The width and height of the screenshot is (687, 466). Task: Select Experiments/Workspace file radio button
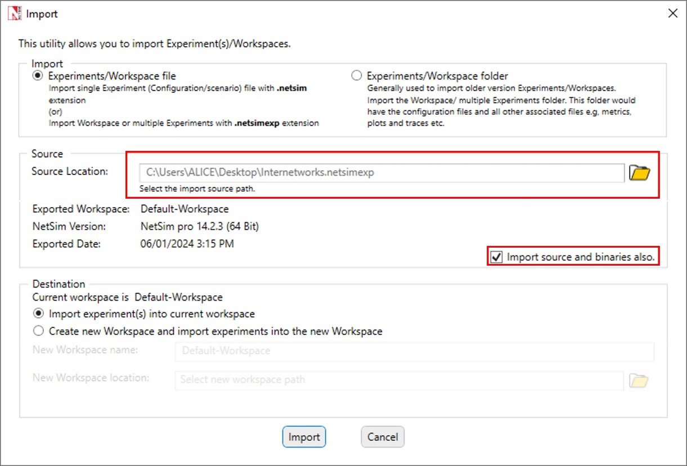(38, 75)
